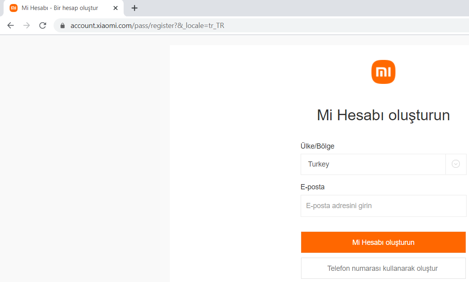Image resolution: width=469 pixels, height=282 pixels.
Task: Click the E-posta label
Action: (313, 187)
